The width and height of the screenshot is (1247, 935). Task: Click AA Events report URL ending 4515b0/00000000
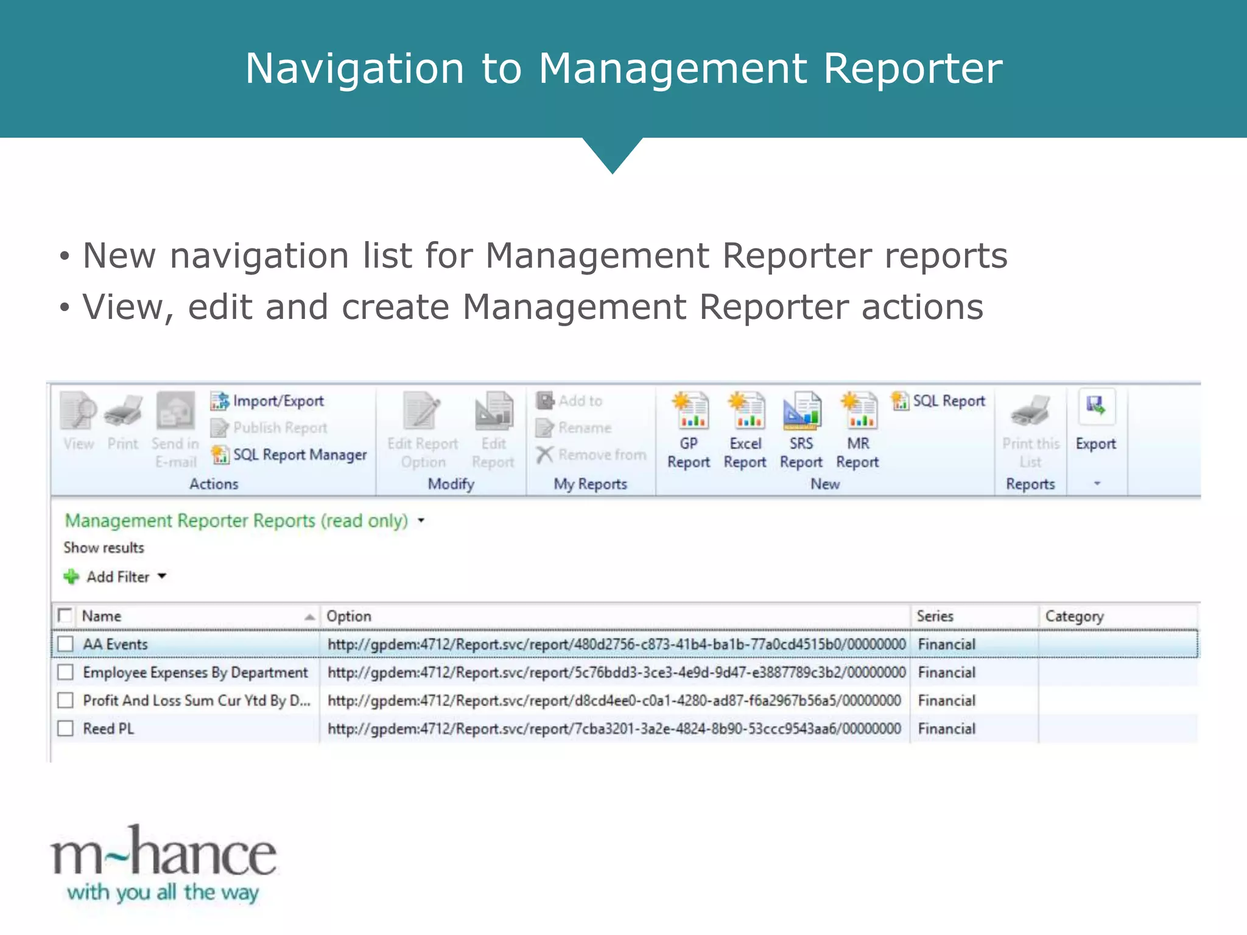pos(617,644)
